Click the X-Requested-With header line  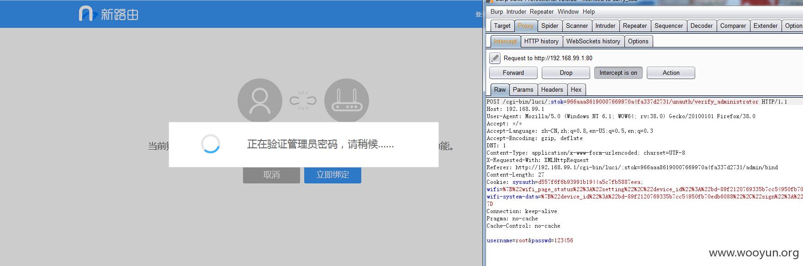tap(538, 160)
